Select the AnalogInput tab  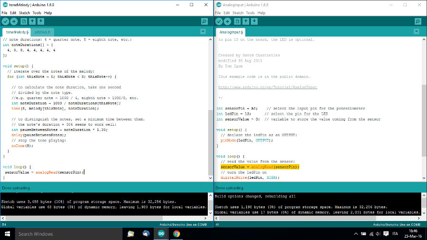click(231, 32)
